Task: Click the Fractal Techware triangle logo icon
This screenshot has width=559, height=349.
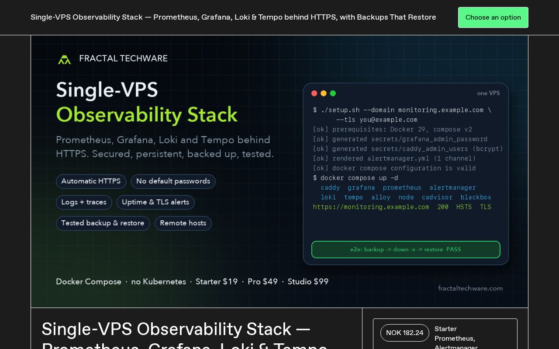Action: point(64,59)
